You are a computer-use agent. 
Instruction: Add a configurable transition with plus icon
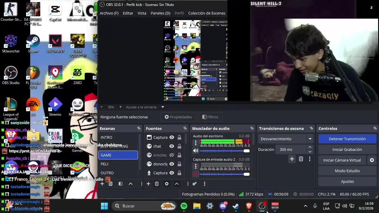click(292, 159)
